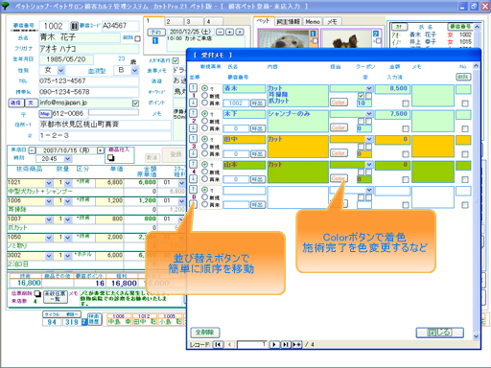Move 青木 row up with arrow button
Image resolution: width=491 pixels, height=368 pixels.
tap(194, 88)
